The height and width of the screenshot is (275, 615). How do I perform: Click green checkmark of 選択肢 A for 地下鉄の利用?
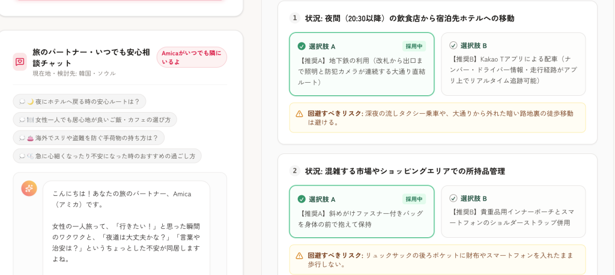(x=301, y=46)
